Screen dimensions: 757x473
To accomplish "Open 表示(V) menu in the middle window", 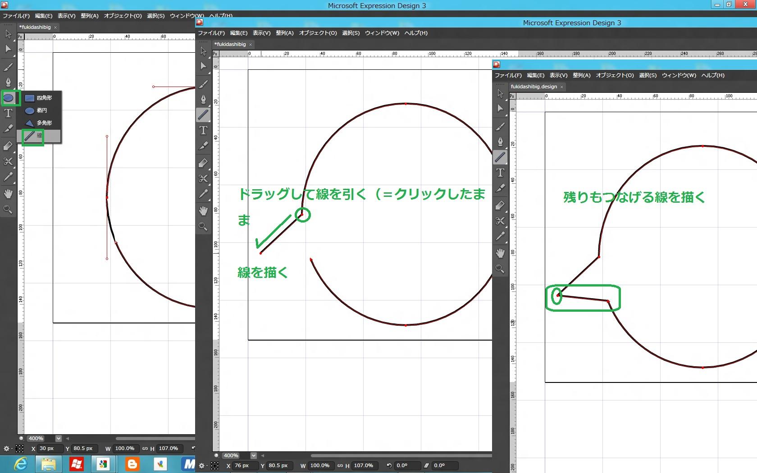I will [261, 33].
